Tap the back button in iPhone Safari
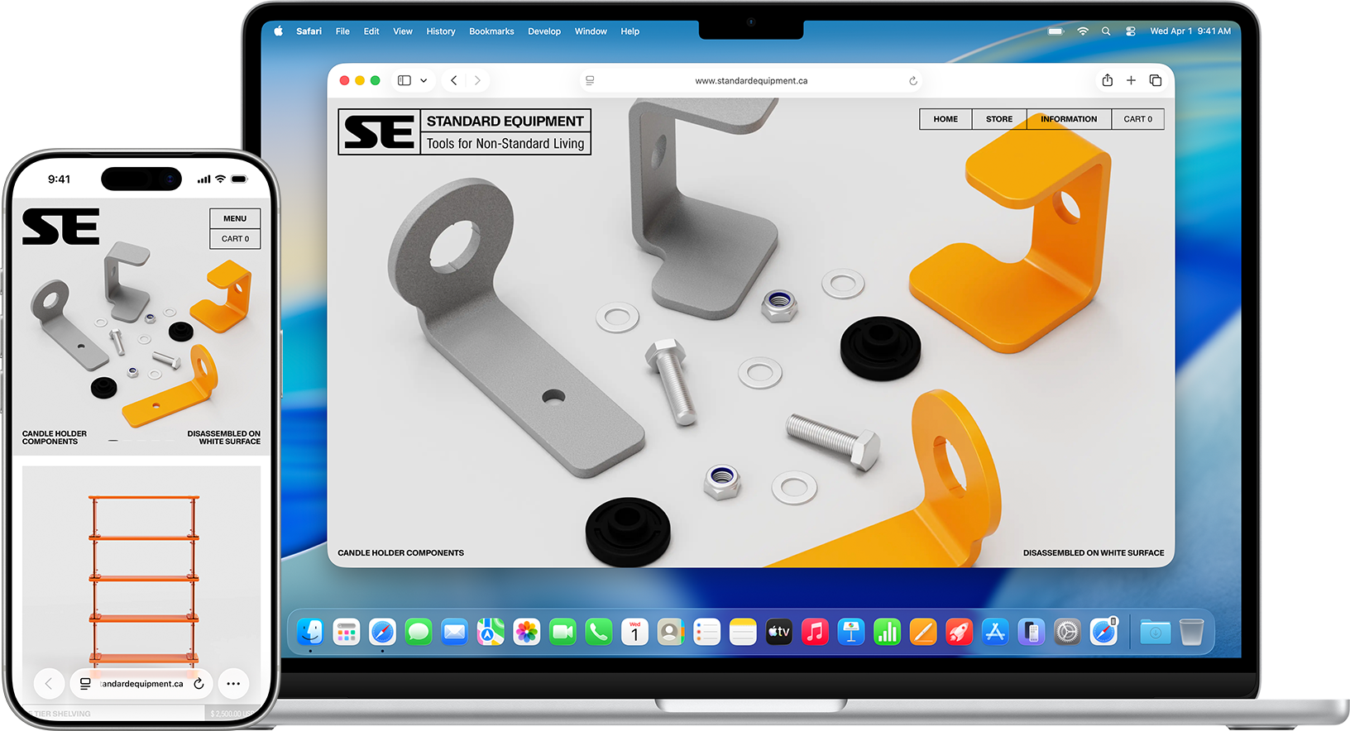 pos(49,684)
